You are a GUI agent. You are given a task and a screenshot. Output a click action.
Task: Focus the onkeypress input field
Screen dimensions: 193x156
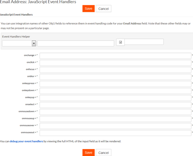[x=115, y=84]
